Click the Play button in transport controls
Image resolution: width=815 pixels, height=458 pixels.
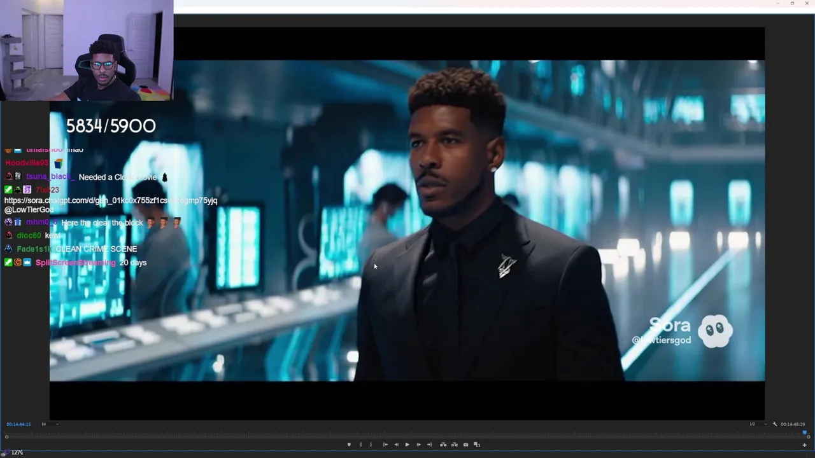(x=407, y=445)
